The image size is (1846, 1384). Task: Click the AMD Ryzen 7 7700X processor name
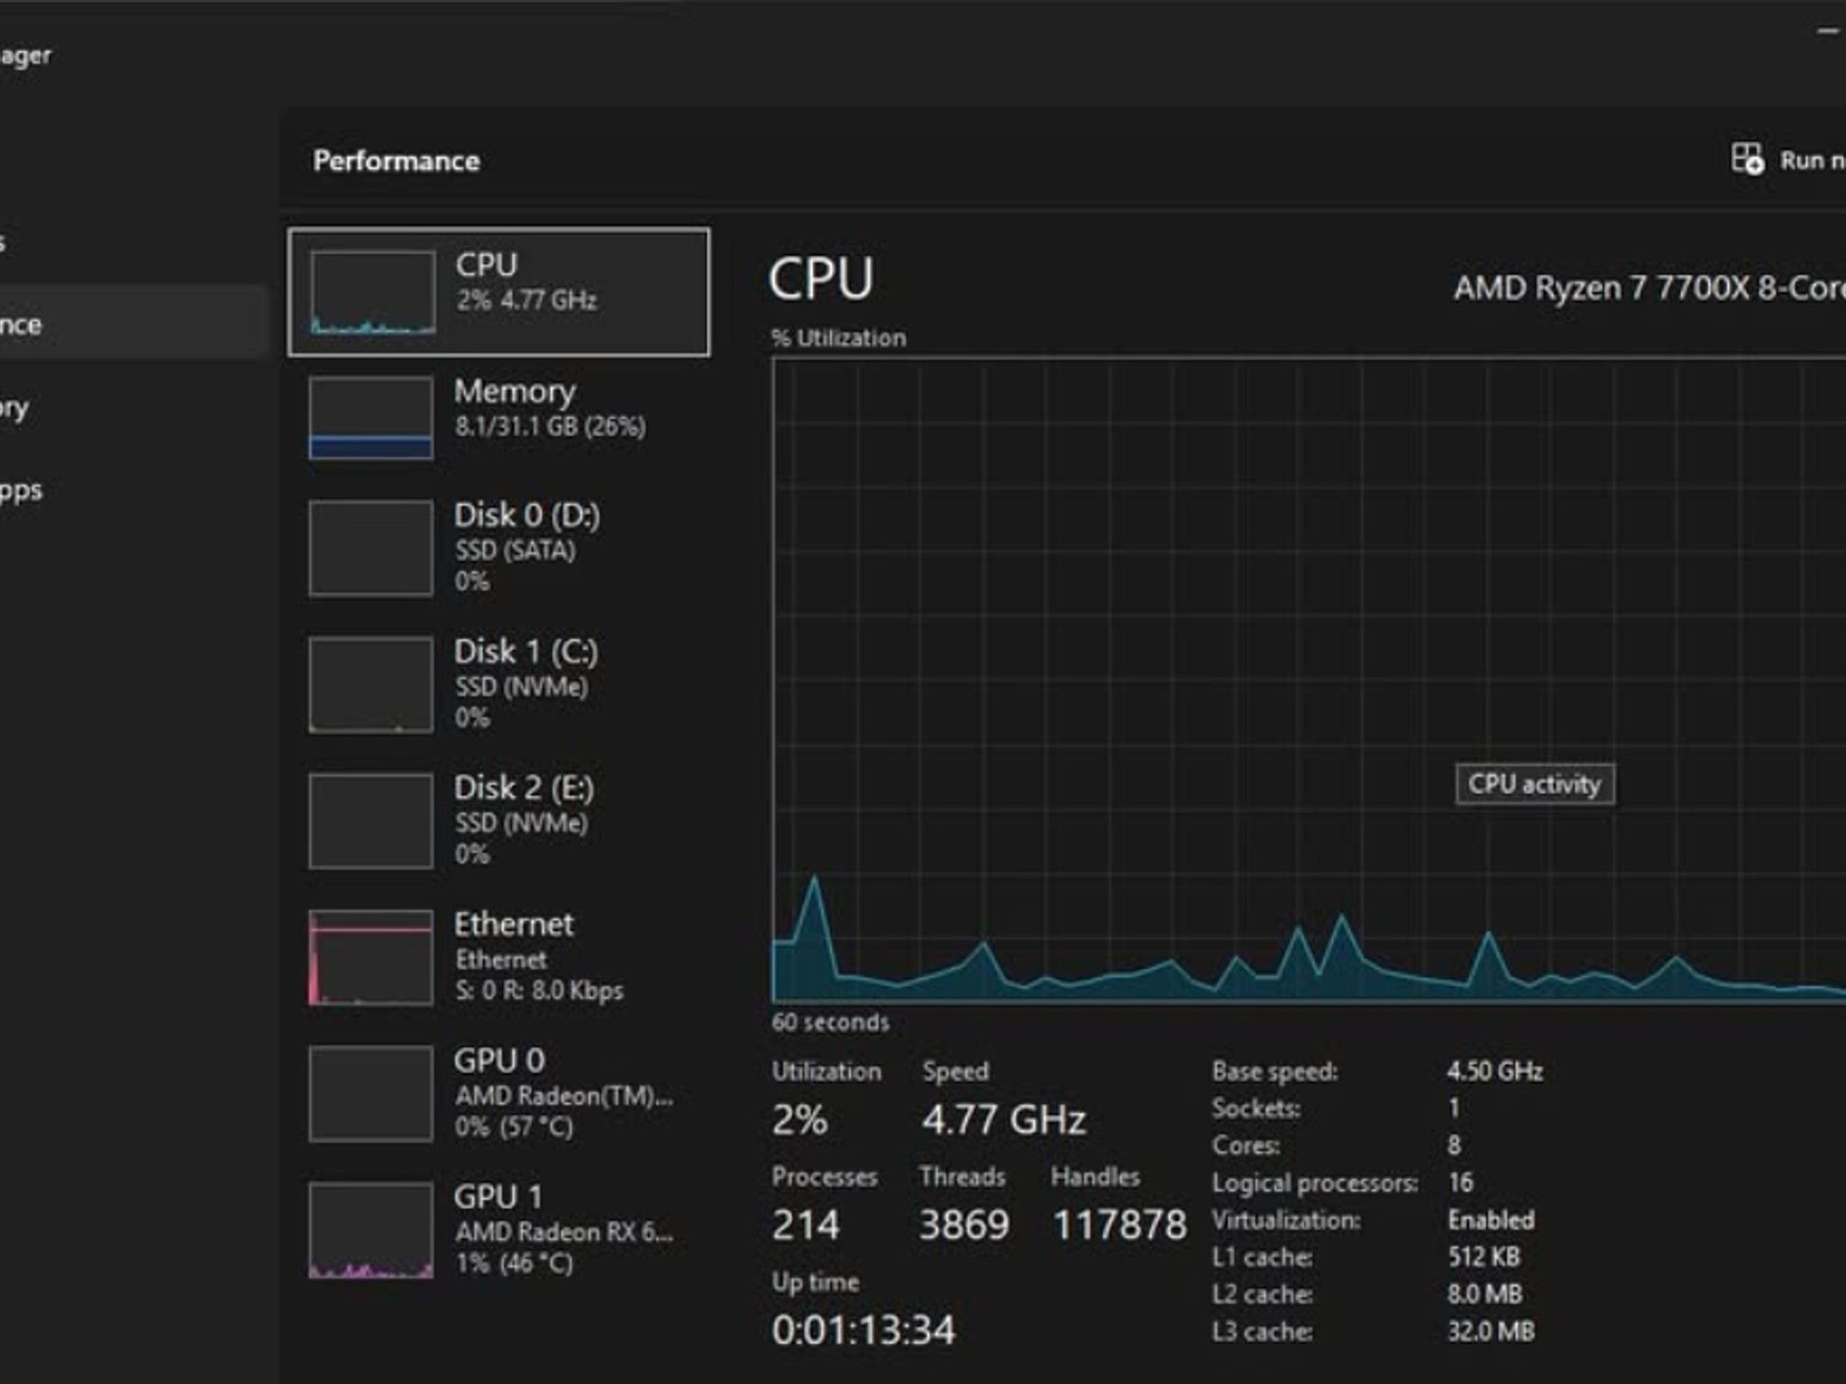coord(1650,287)
